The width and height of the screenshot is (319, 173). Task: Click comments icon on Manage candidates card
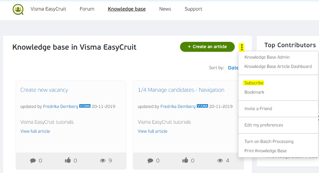tap(150, 161)
